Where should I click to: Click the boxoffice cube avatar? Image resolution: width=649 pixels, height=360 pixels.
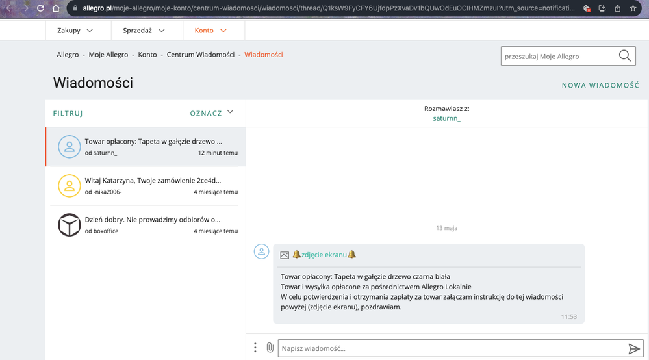click(x=69, y=225)
